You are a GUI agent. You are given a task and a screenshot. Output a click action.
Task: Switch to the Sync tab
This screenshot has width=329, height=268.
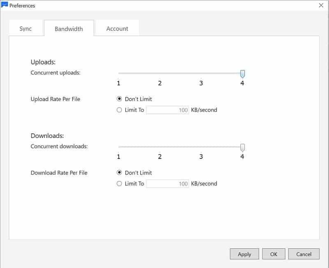click(x=25, y=29)
